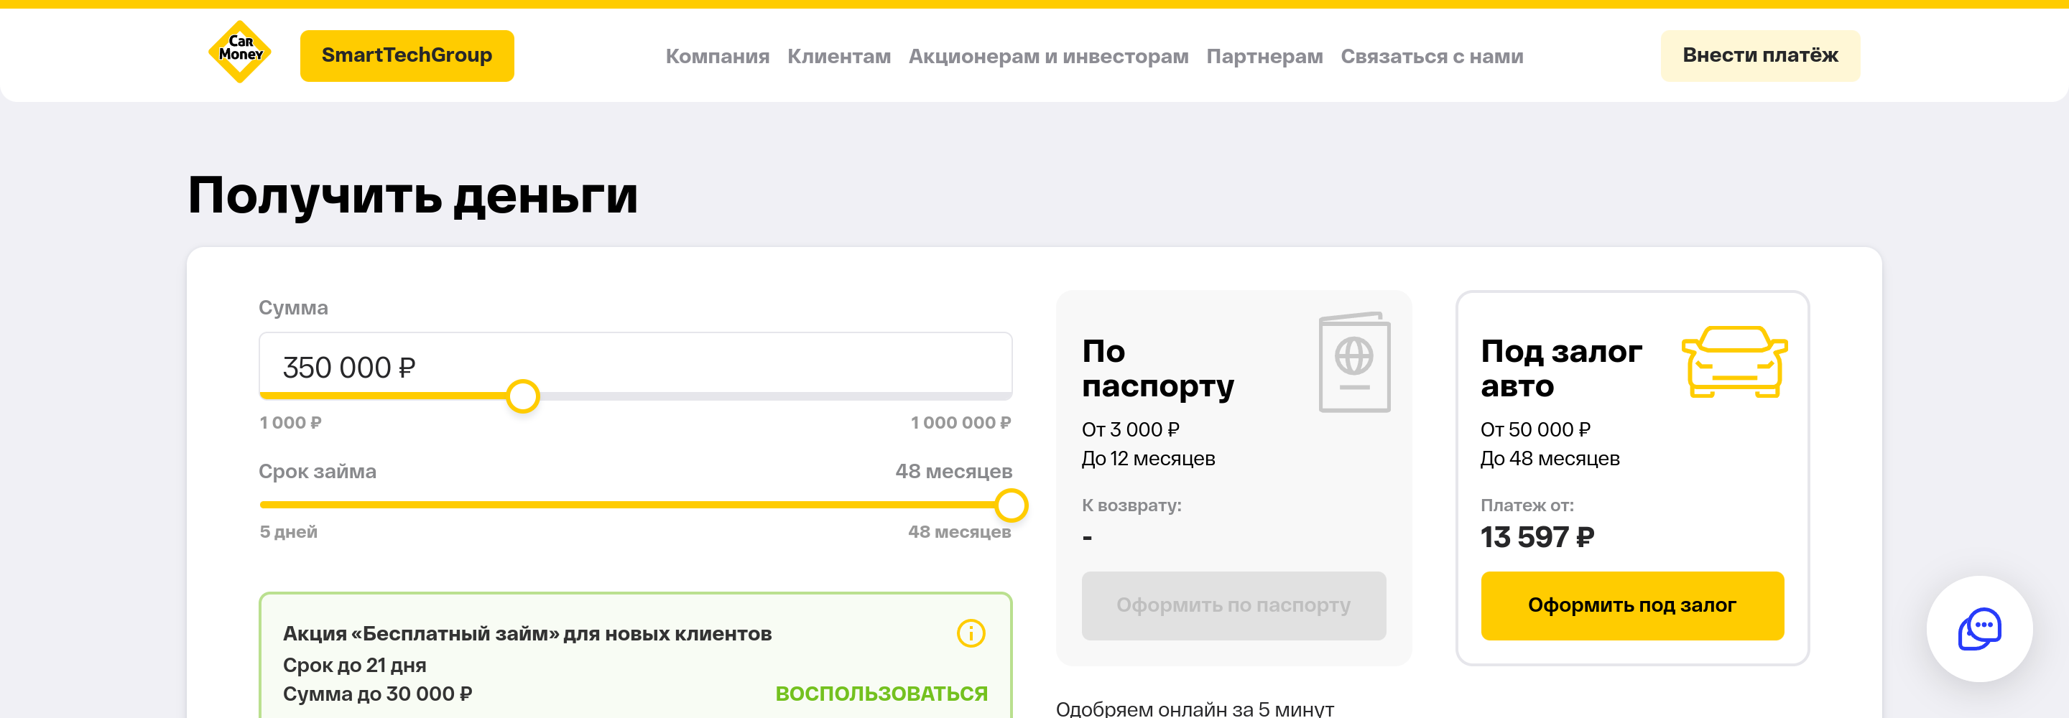Image resolution: width=2069 pixels, height=718 pixels.
Task: Click the От 3 000 ₽ text
Action: coord(1130,429)
